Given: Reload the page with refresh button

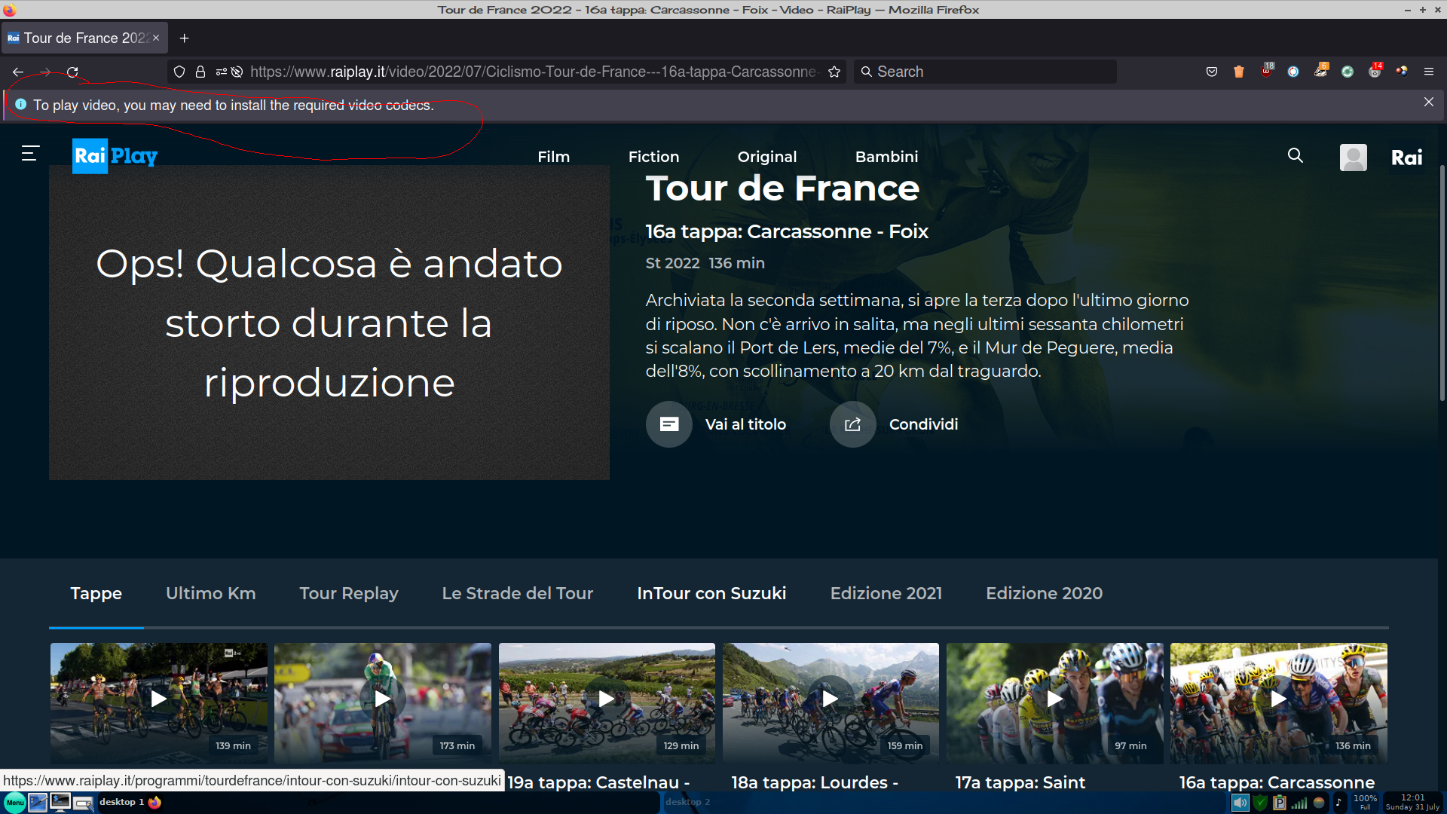Looking at the screenshot, I should tap(72, 72).
